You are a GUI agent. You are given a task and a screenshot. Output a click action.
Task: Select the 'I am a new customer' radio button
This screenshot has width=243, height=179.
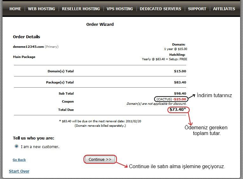click(x=17, y=147)
